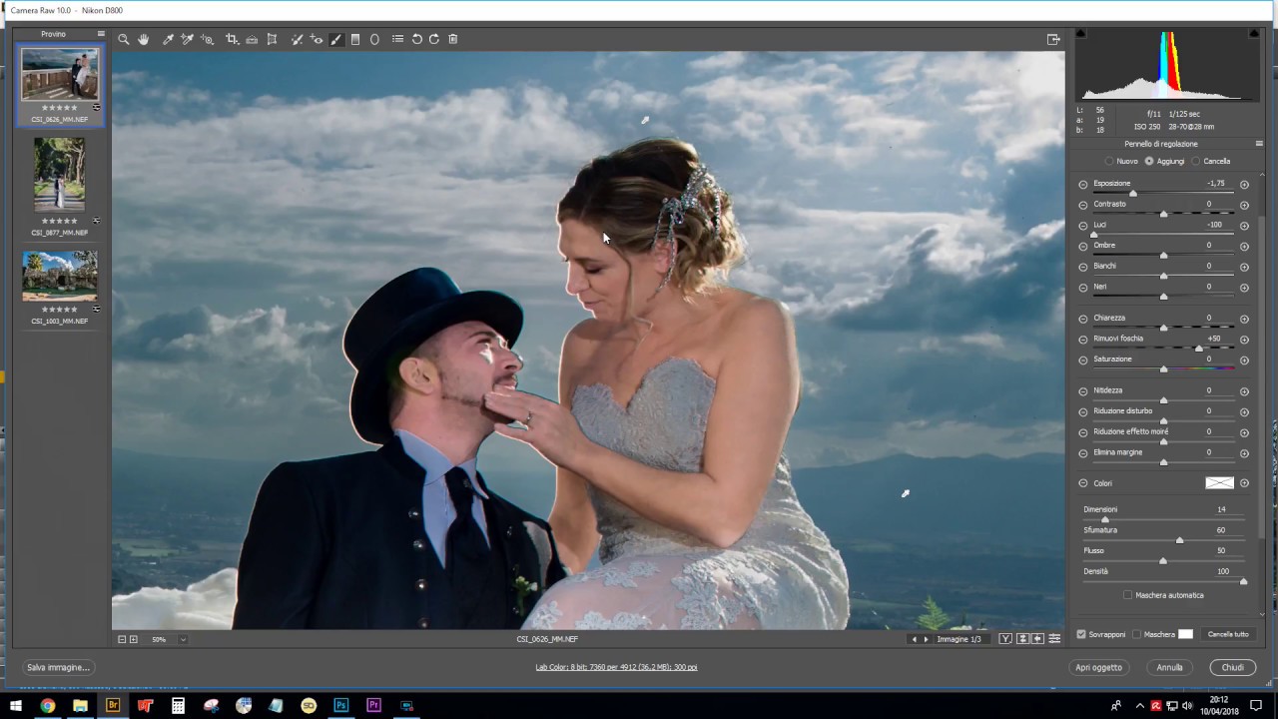Open the Colori color swatch
This screenshot has width=1278, height=719.
[x=1219, y=483]
